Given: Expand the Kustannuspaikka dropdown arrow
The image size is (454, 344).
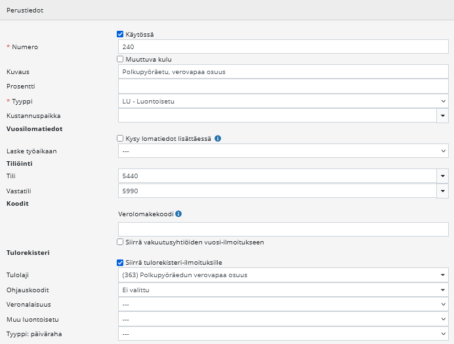Looking at the screenshot, I should coord(443,116).
